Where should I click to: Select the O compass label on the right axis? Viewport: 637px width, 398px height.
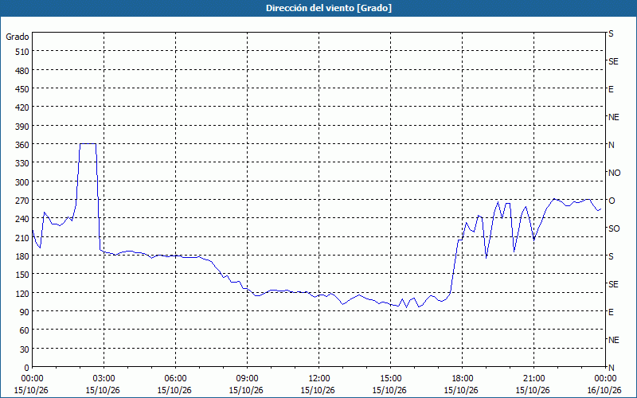(612, 201)
